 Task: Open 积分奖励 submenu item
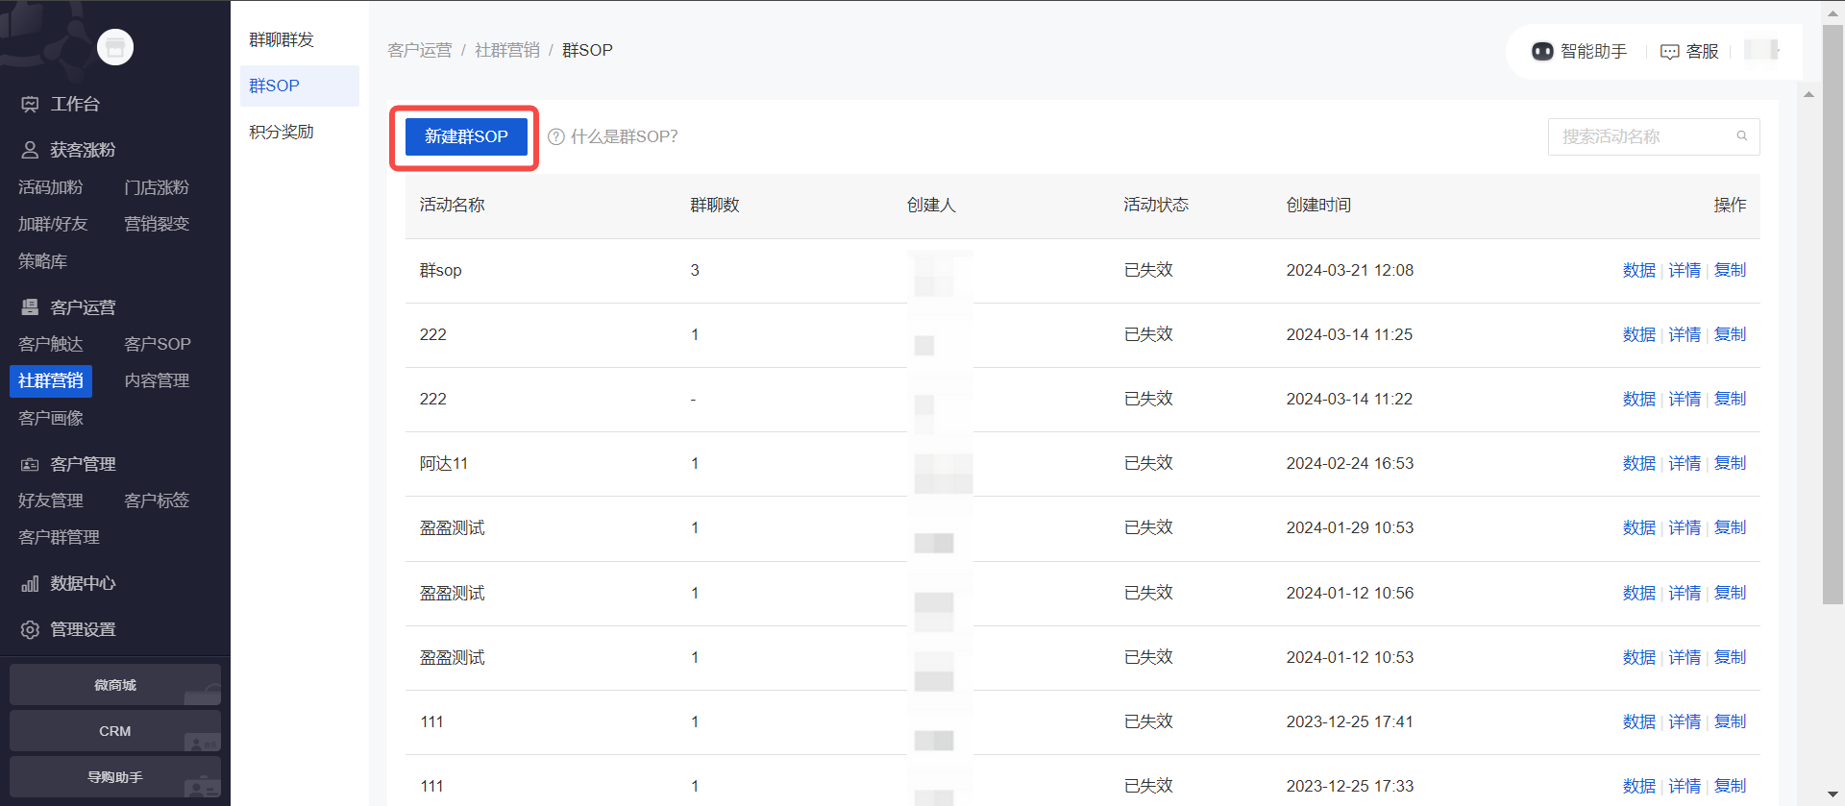[x=282, y=132]
